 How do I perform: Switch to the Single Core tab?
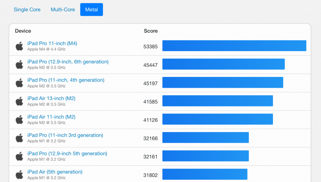27,9
